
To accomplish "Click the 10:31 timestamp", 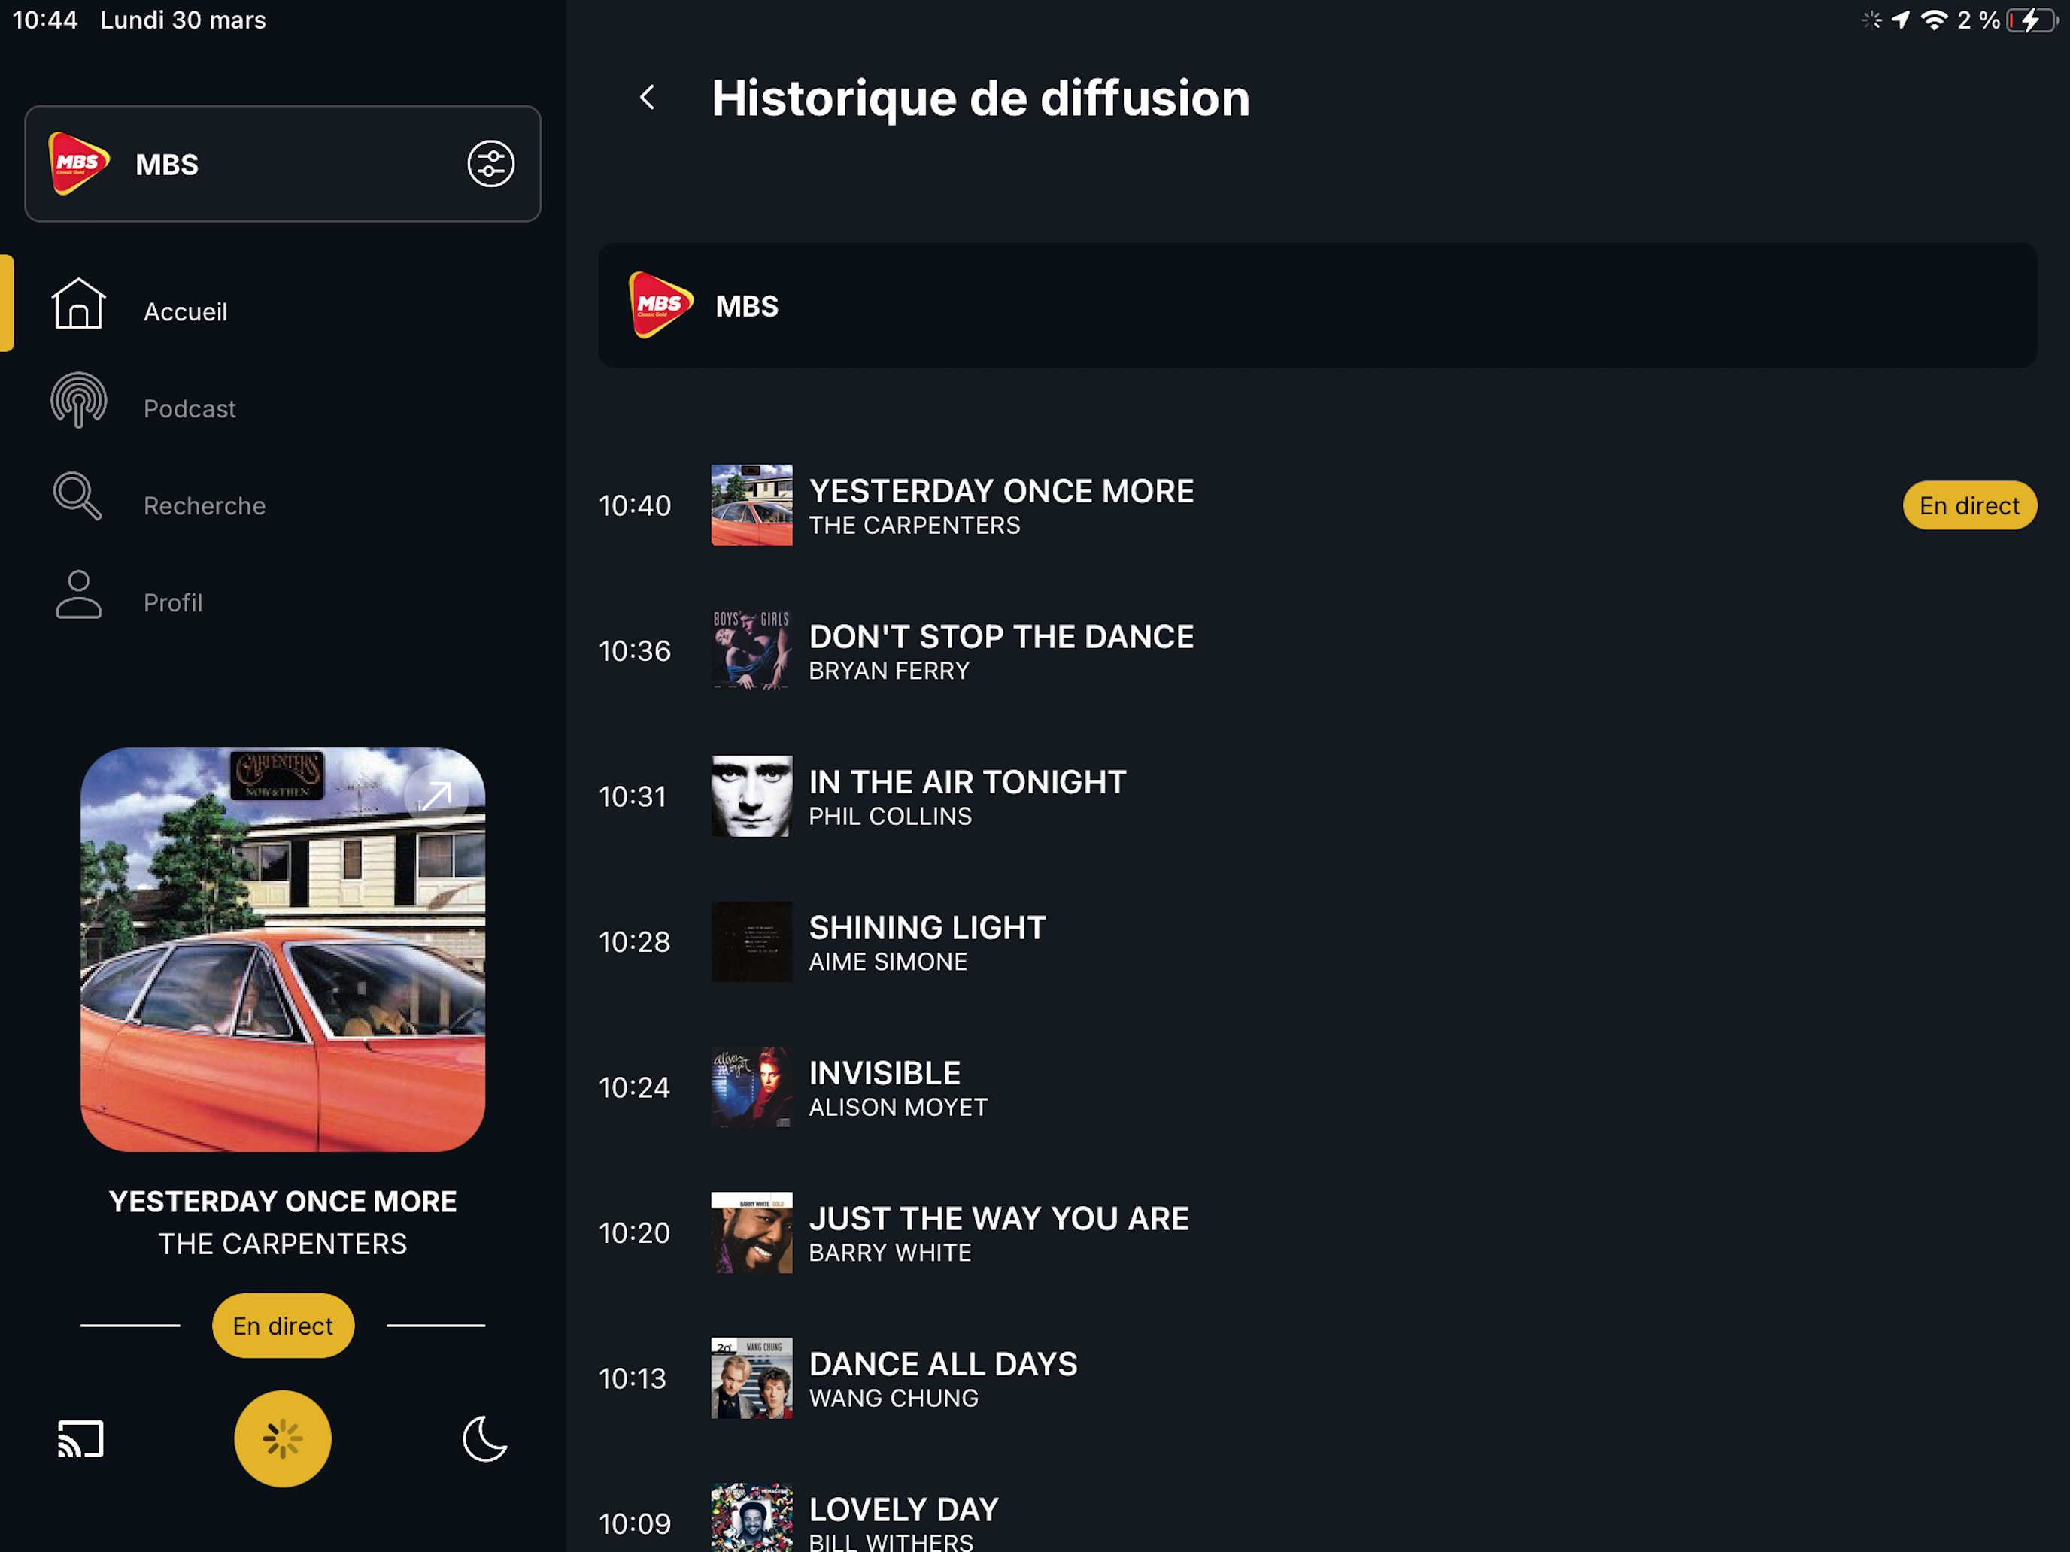I will click(633, 796).
